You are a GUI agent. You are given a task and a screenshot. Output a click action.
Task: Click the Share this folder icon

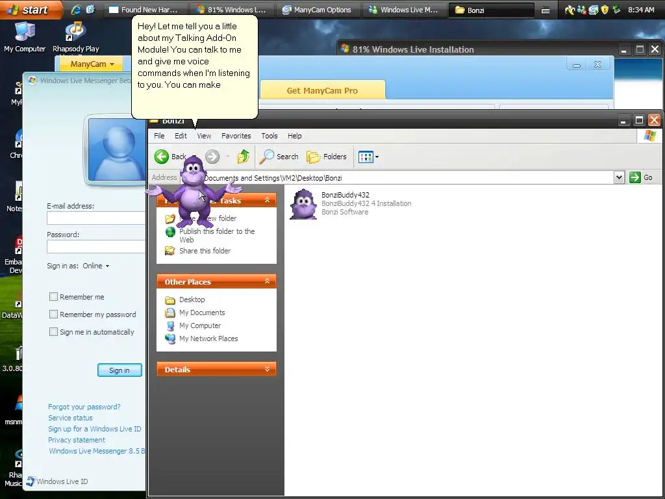point(169,251)
